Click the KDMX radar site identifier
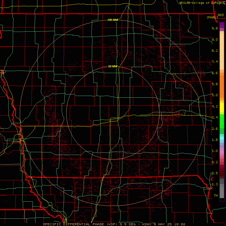 click(147, 224)
